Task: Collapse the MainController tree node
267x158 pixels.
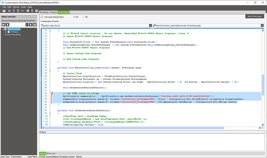Action: [x=3, y=29]
